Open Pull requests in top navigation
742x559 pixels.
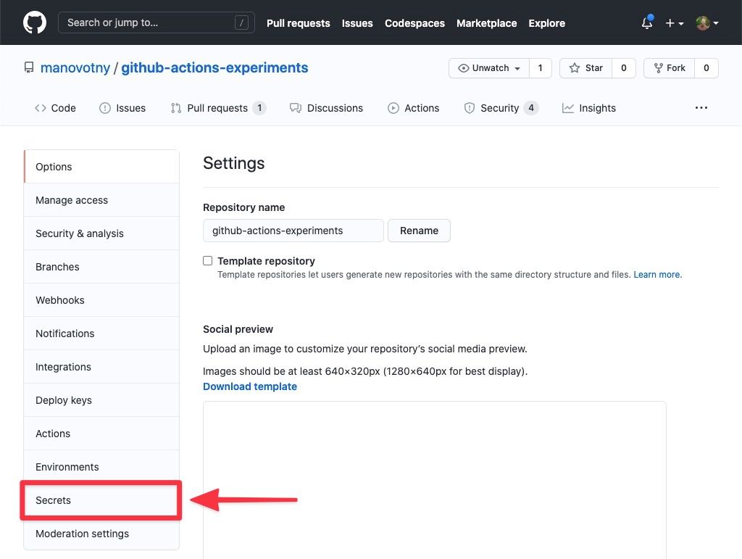coord(298,23)
